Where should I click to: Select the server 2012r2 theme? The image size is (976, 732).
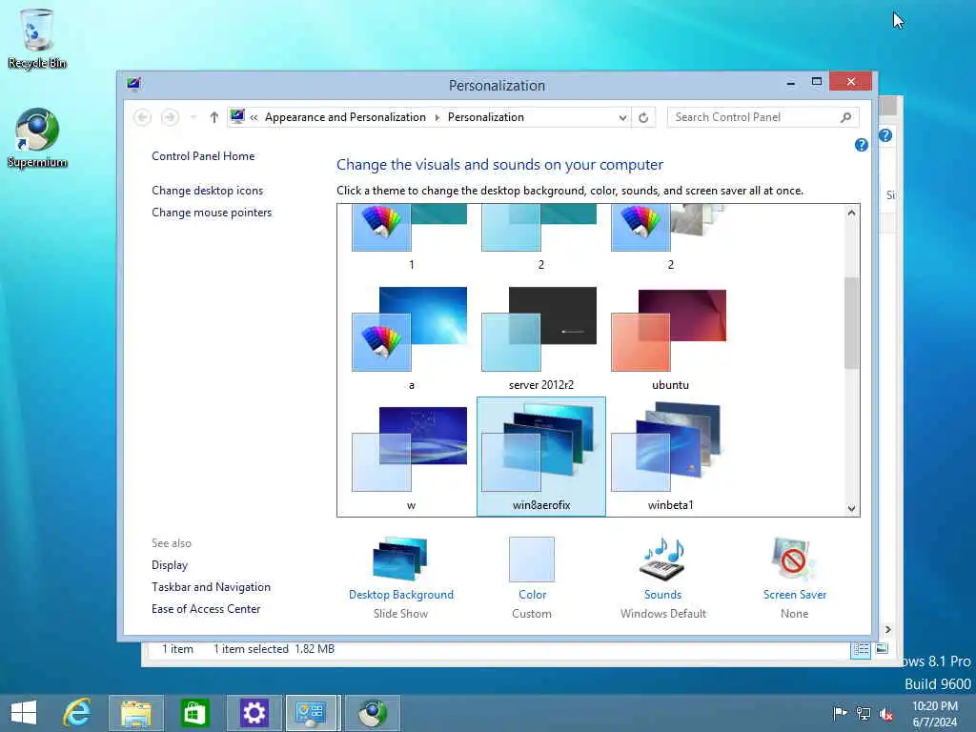tap(541, 336)
